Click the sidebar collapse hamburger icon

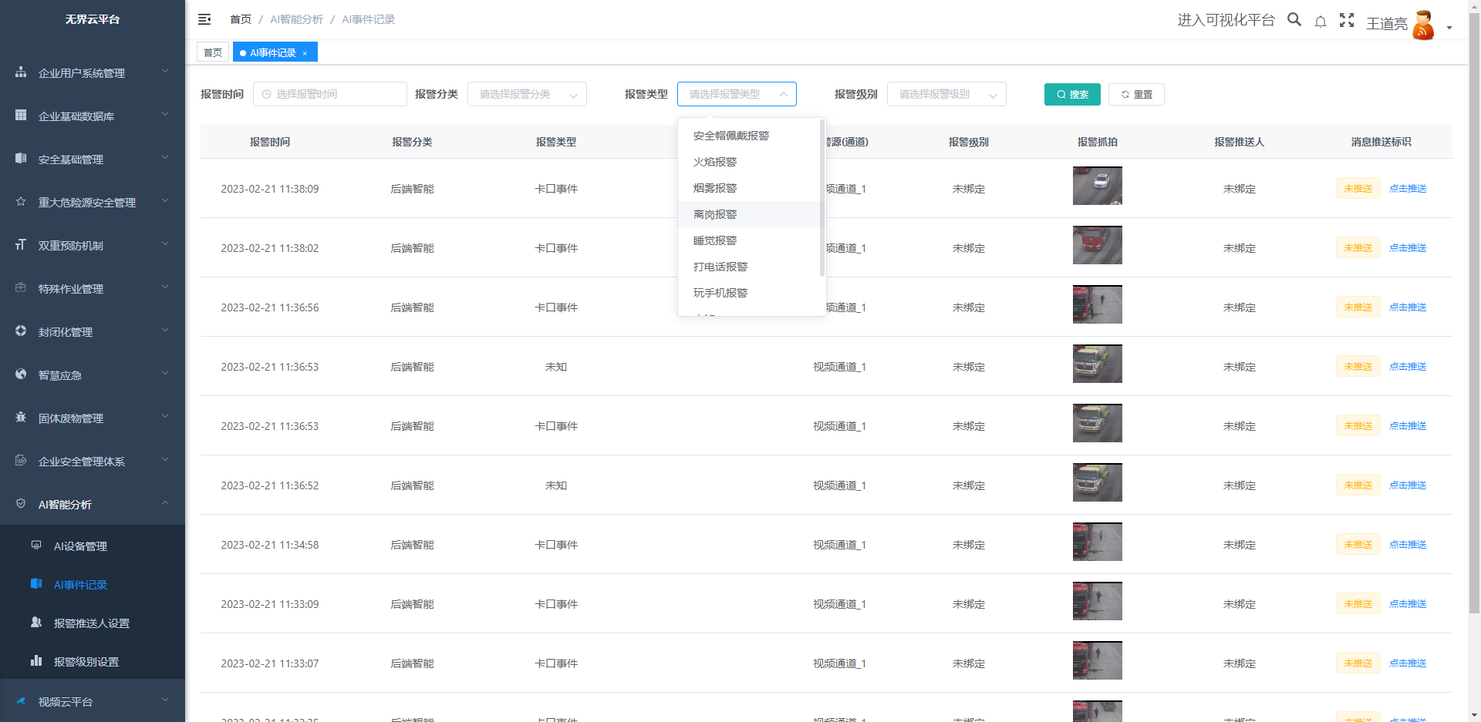(204, 19)
